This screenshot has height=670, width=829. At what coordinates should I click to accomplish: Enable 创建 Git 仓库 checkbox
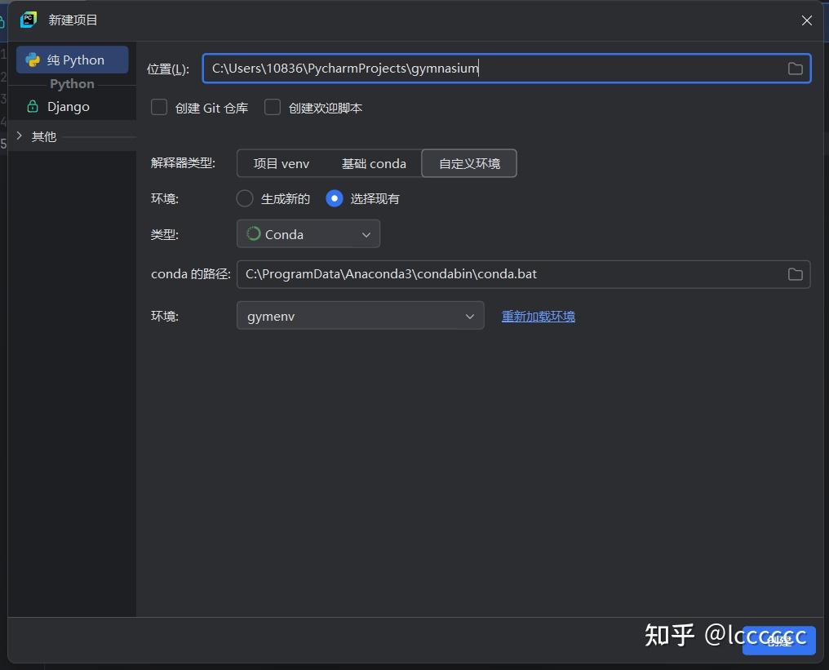[159, 108]
